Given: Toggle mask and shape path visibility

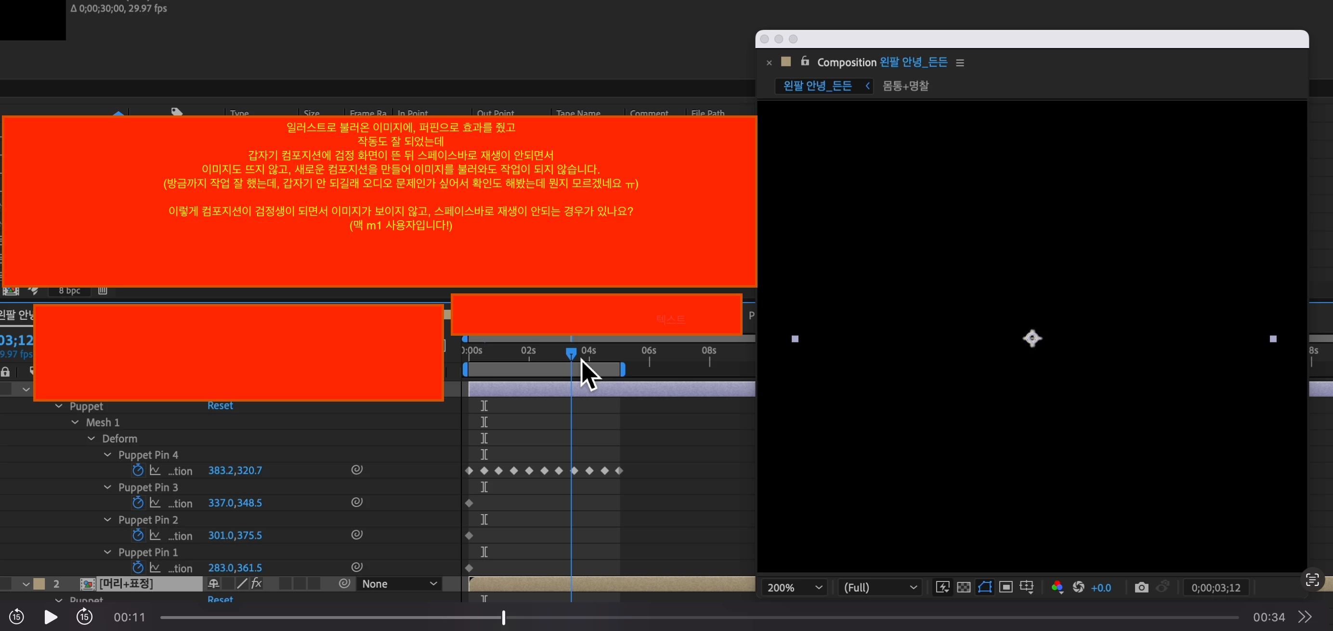Looking at the screenshot, I should point(985,588).
